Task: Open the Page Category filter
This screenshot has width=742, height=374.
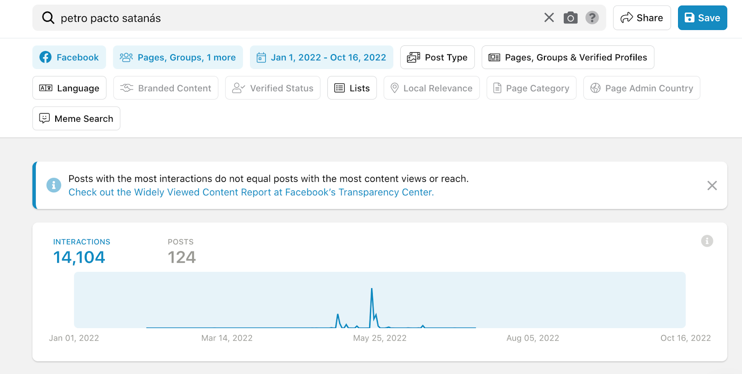Action: pos(531,88)
